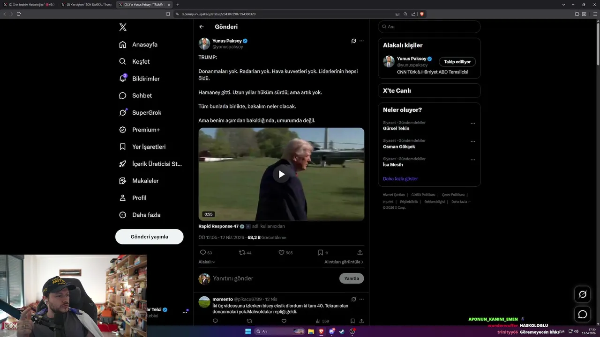Like momento comment
600x337 pixels.
click(x=284, y=321)
